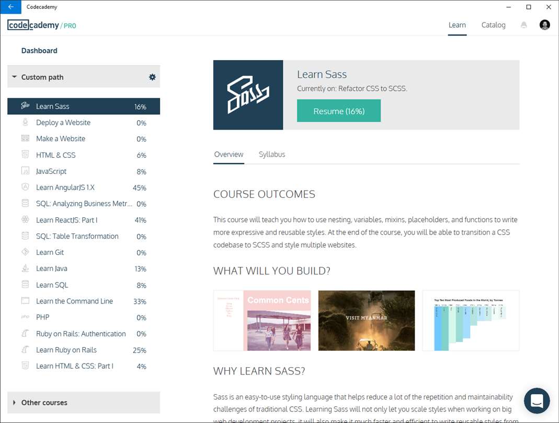The width and height of the screenshot is (559, 423).
Task: Select the Learn Sass course row
Action: (84, 106)
